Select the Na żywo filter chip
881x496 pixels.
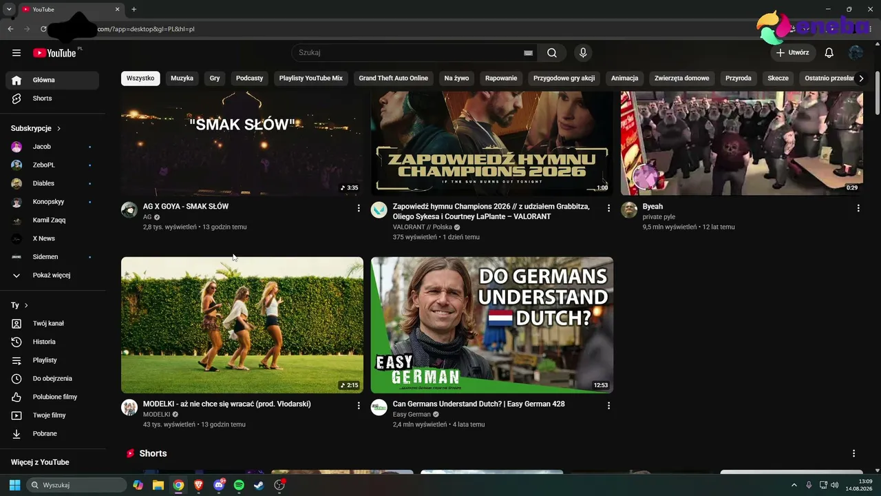tap(456, 79)
